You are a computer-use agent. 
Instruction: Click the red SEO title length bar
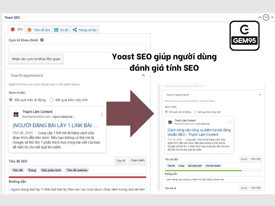click(x=77, y=177)
